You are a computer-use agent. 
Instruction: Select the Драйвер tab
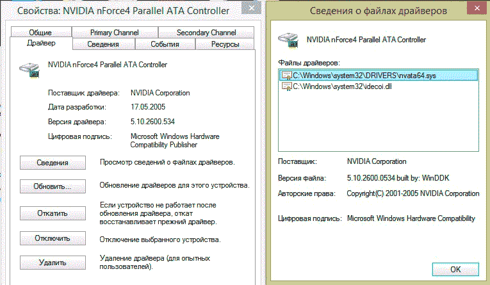click(x=41, y=43)
